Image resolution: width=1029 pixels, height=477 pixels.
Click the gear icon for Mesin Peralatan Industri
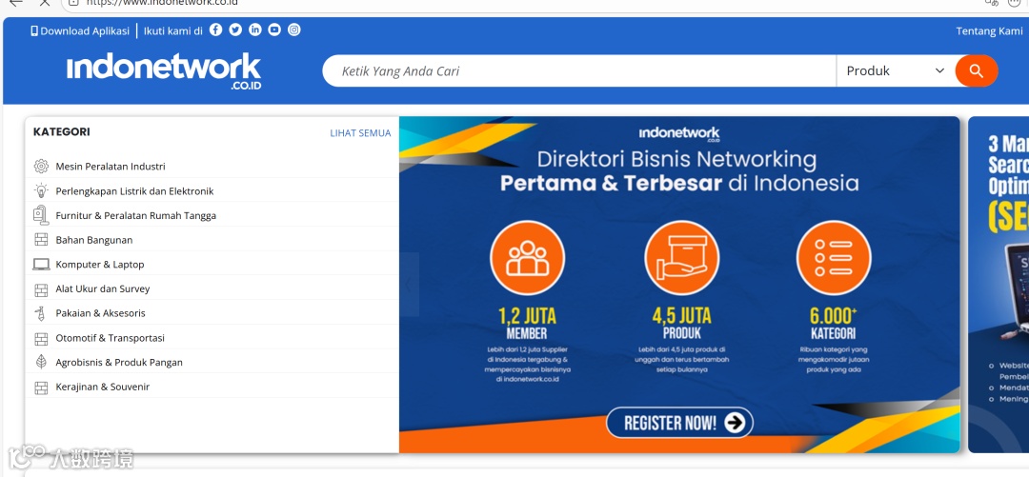point(41,166)
